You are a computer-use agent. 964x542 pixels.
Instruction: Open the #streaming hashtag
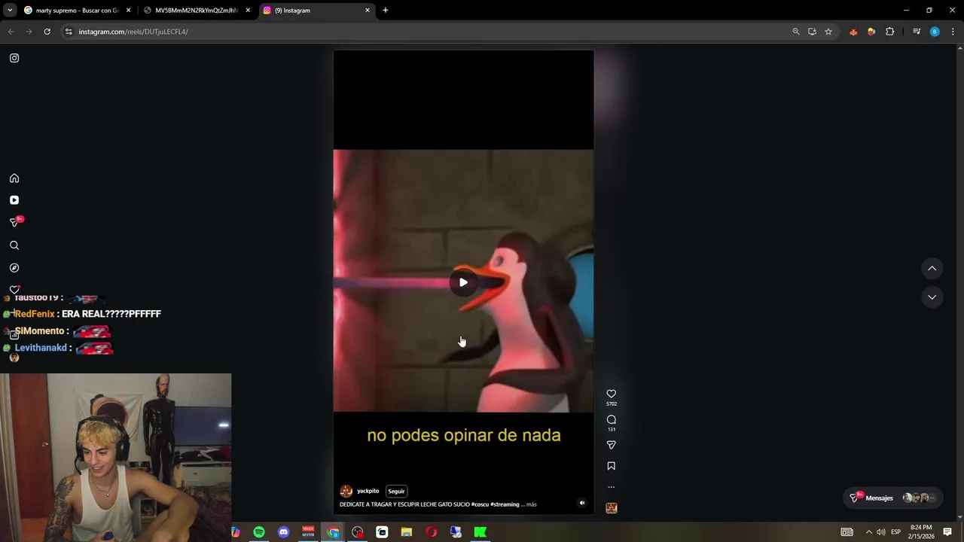[x=505, y=504]
